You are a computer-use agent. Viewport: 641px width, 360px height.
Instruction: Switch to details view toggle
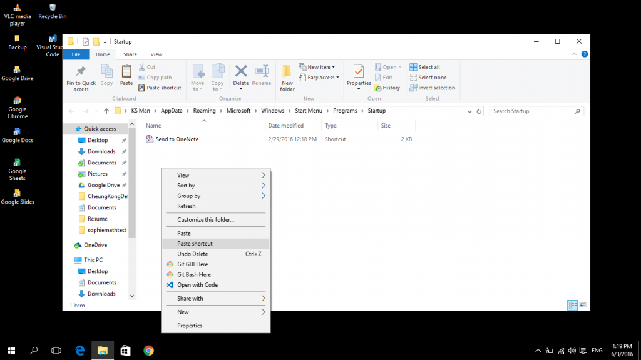click(x=572, y=306)
